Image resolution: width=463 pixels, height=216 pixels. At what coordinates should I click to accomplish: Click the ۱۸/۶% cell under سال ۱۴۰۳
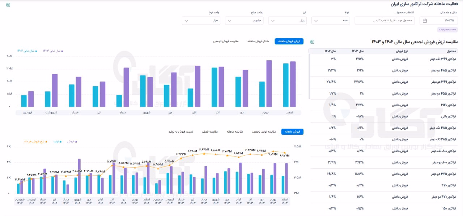click(x=359, y=174)
